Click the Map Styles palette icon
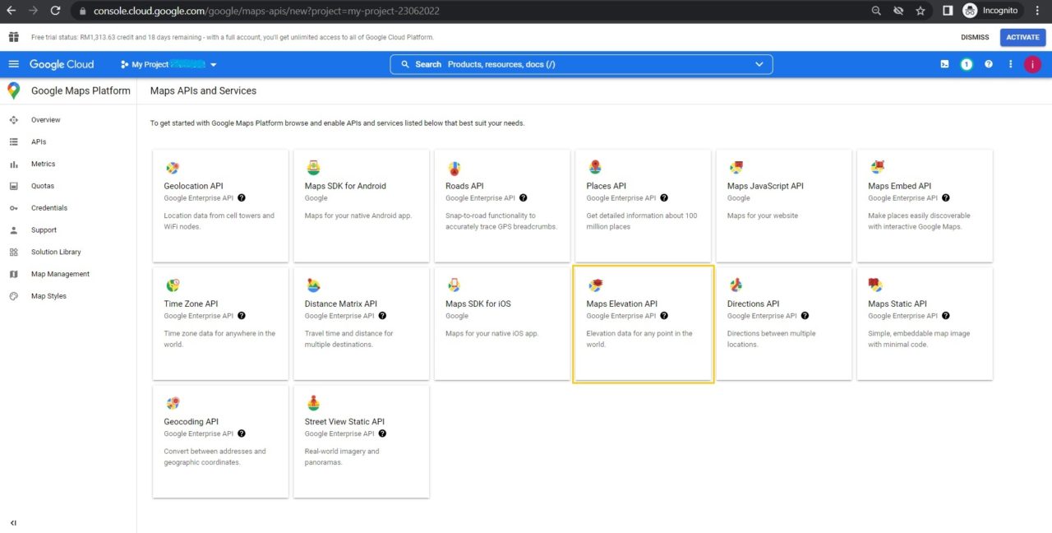 coord(13,295)
